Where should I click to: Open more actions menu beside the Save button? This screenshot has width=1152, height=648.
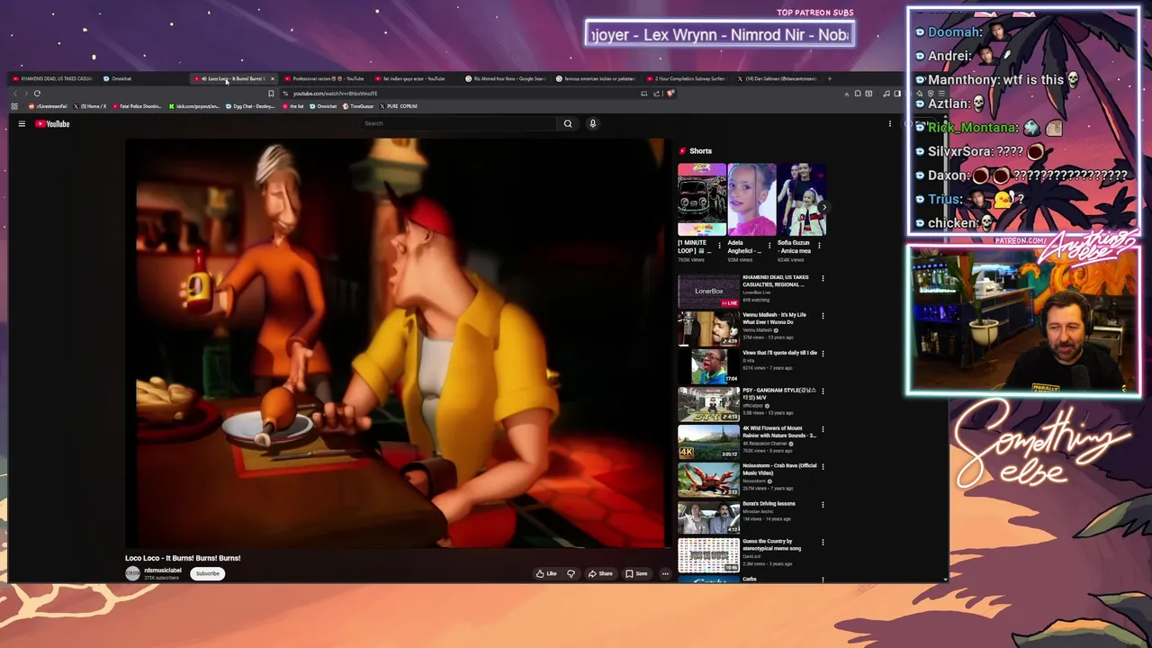pyautogui.click(x=665, y=573)
